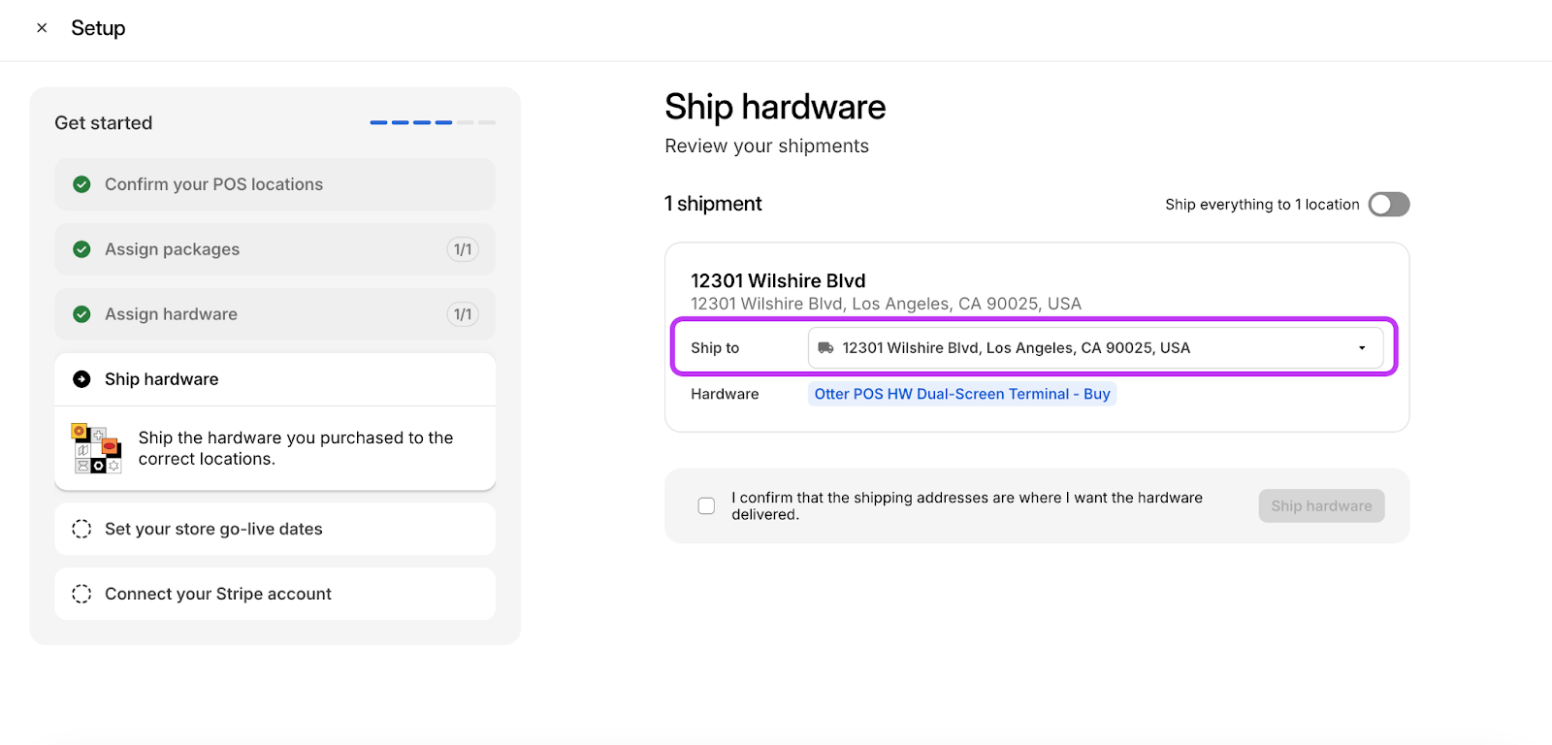Click dashed circle icon beside Stripe account
Viewport: 1552px width, 745px height.
pos(82,594)
